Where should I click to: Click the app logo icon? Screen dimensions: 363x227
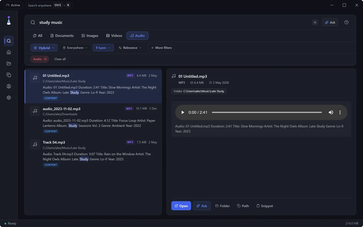(9, 21)
